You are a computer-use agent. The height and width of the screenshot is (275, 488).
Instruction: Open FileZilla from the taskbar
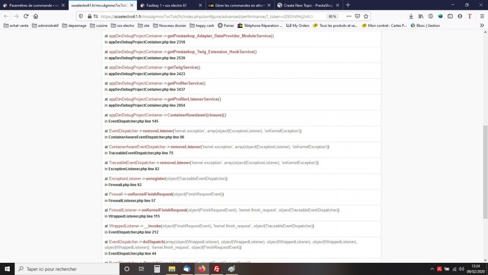(217, 269)
